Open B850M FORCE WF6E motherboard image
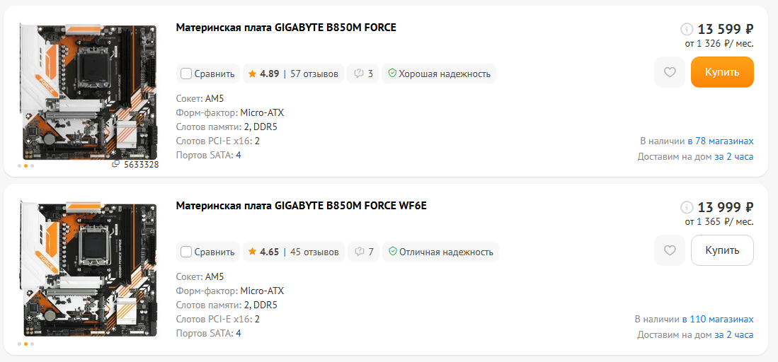The height and width of the screenshot is (362, 778). point(88,269)
